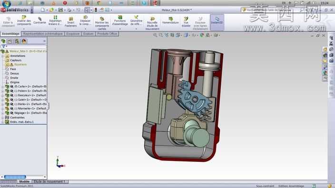Open Répétition linéaire dropdown arrow

point(55,28)
